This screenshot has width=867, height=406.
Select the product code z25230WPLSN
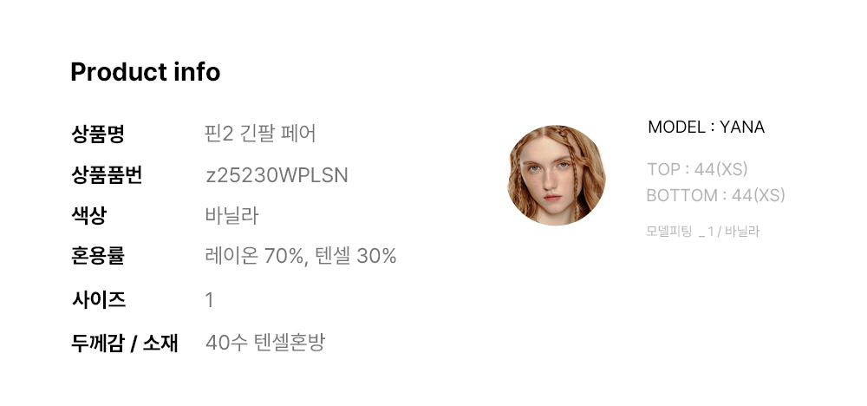(277, 175)
